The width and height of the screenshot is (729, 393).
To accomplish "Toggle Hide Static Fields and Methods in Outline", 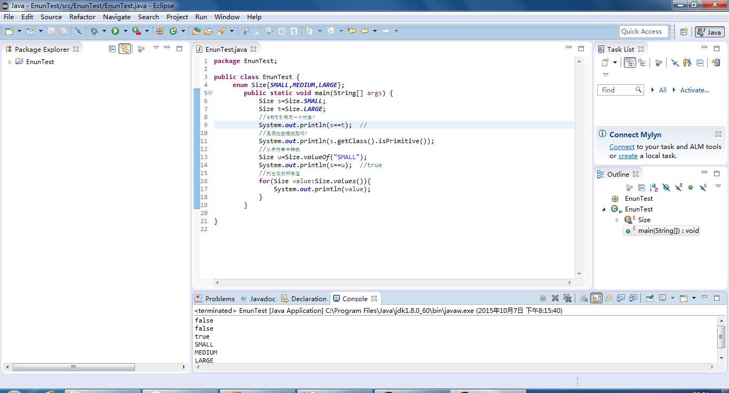I will click(x=678, y=187).
